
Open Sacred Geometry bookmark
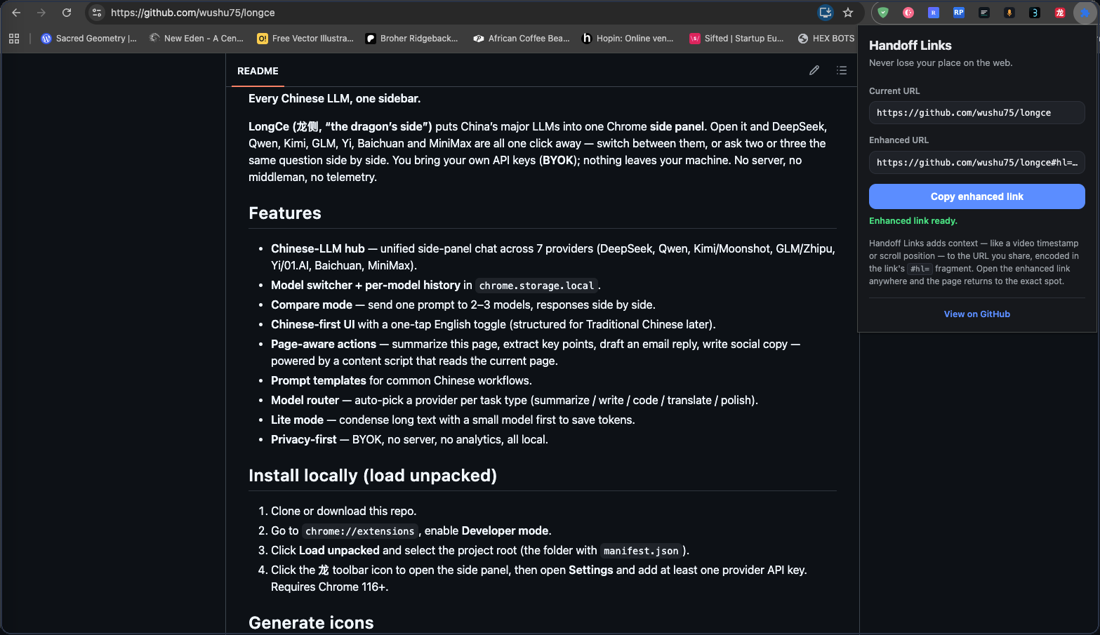(x=89, y=39)
